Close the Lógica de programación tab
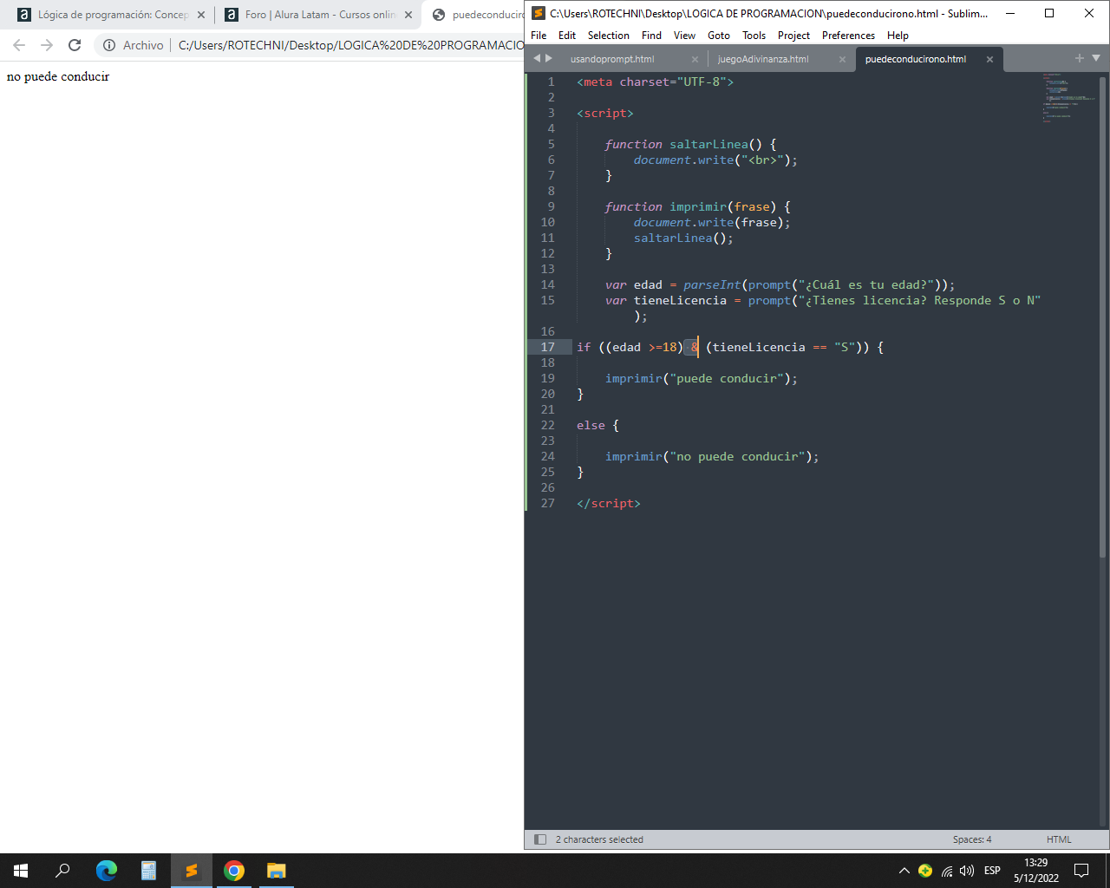Screen dimensions: 1110x888 tap(201, 15)
